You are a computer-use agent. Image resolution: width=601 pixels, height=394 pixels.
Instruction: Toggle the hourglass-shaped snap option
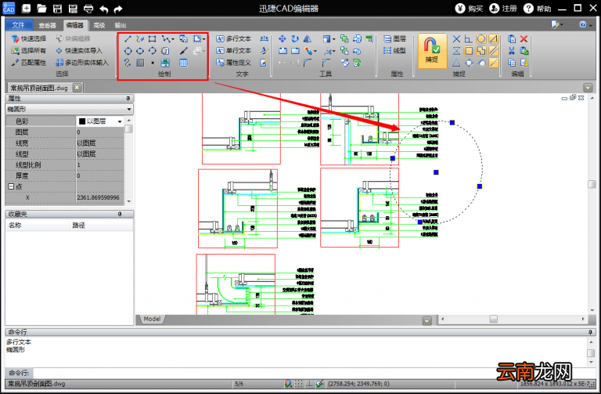point(456,51)
